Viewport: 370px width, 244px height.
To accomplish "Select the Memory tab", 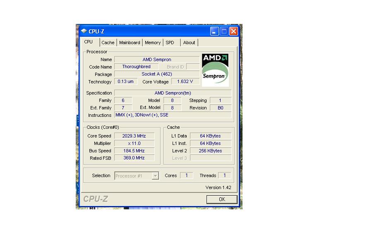I will (x=153, y=43).
